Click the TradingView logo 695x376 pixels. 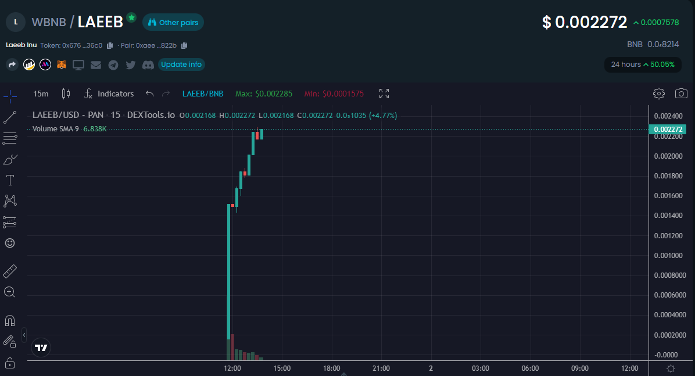pyautogui.click(x=41, y=348)
